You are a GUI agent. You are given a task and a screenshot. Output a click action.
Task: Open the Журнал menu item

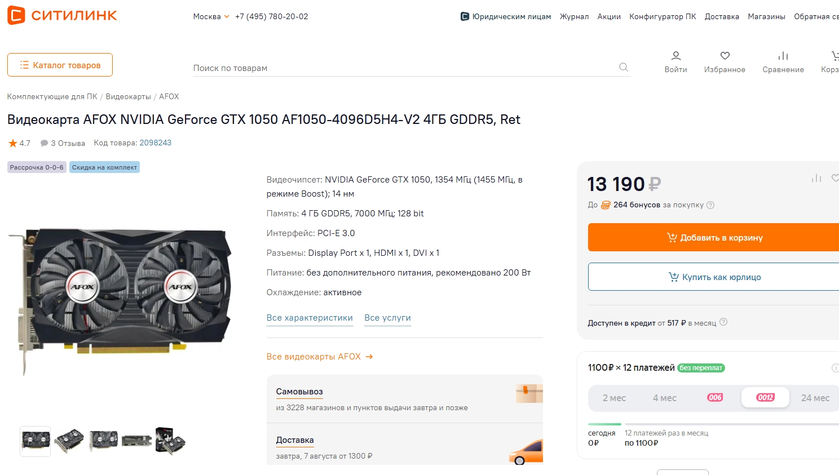(574, 16)
